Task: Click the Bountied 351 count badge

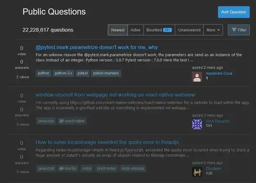Action: [x=167, y=30]
